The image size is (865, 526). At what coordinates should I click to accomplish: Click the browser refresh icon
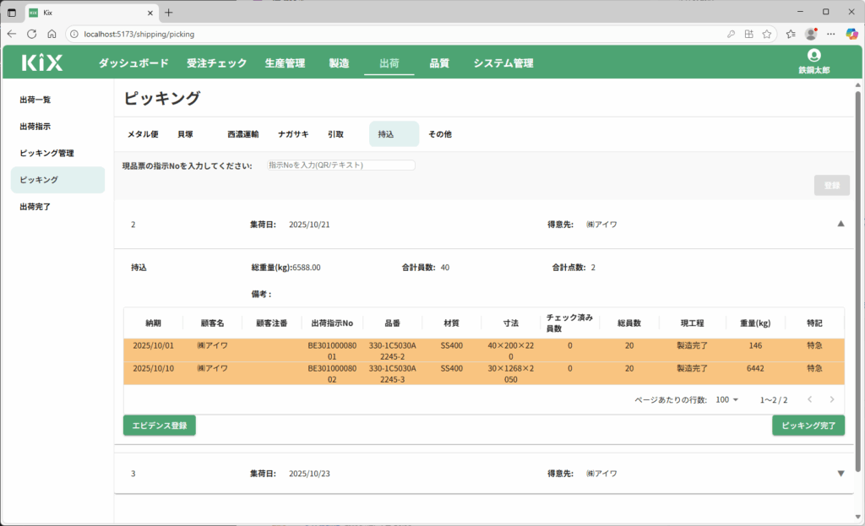tap(31, 34)
